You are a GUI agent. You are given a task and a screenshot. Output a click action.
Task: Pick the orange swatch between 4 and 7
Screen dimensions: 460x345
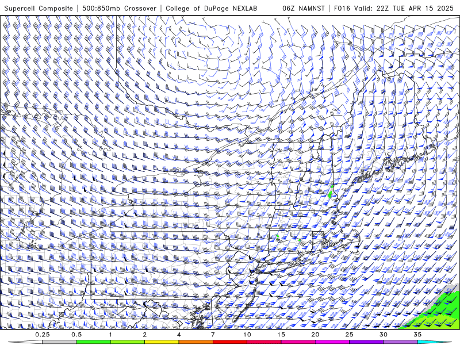195,342
